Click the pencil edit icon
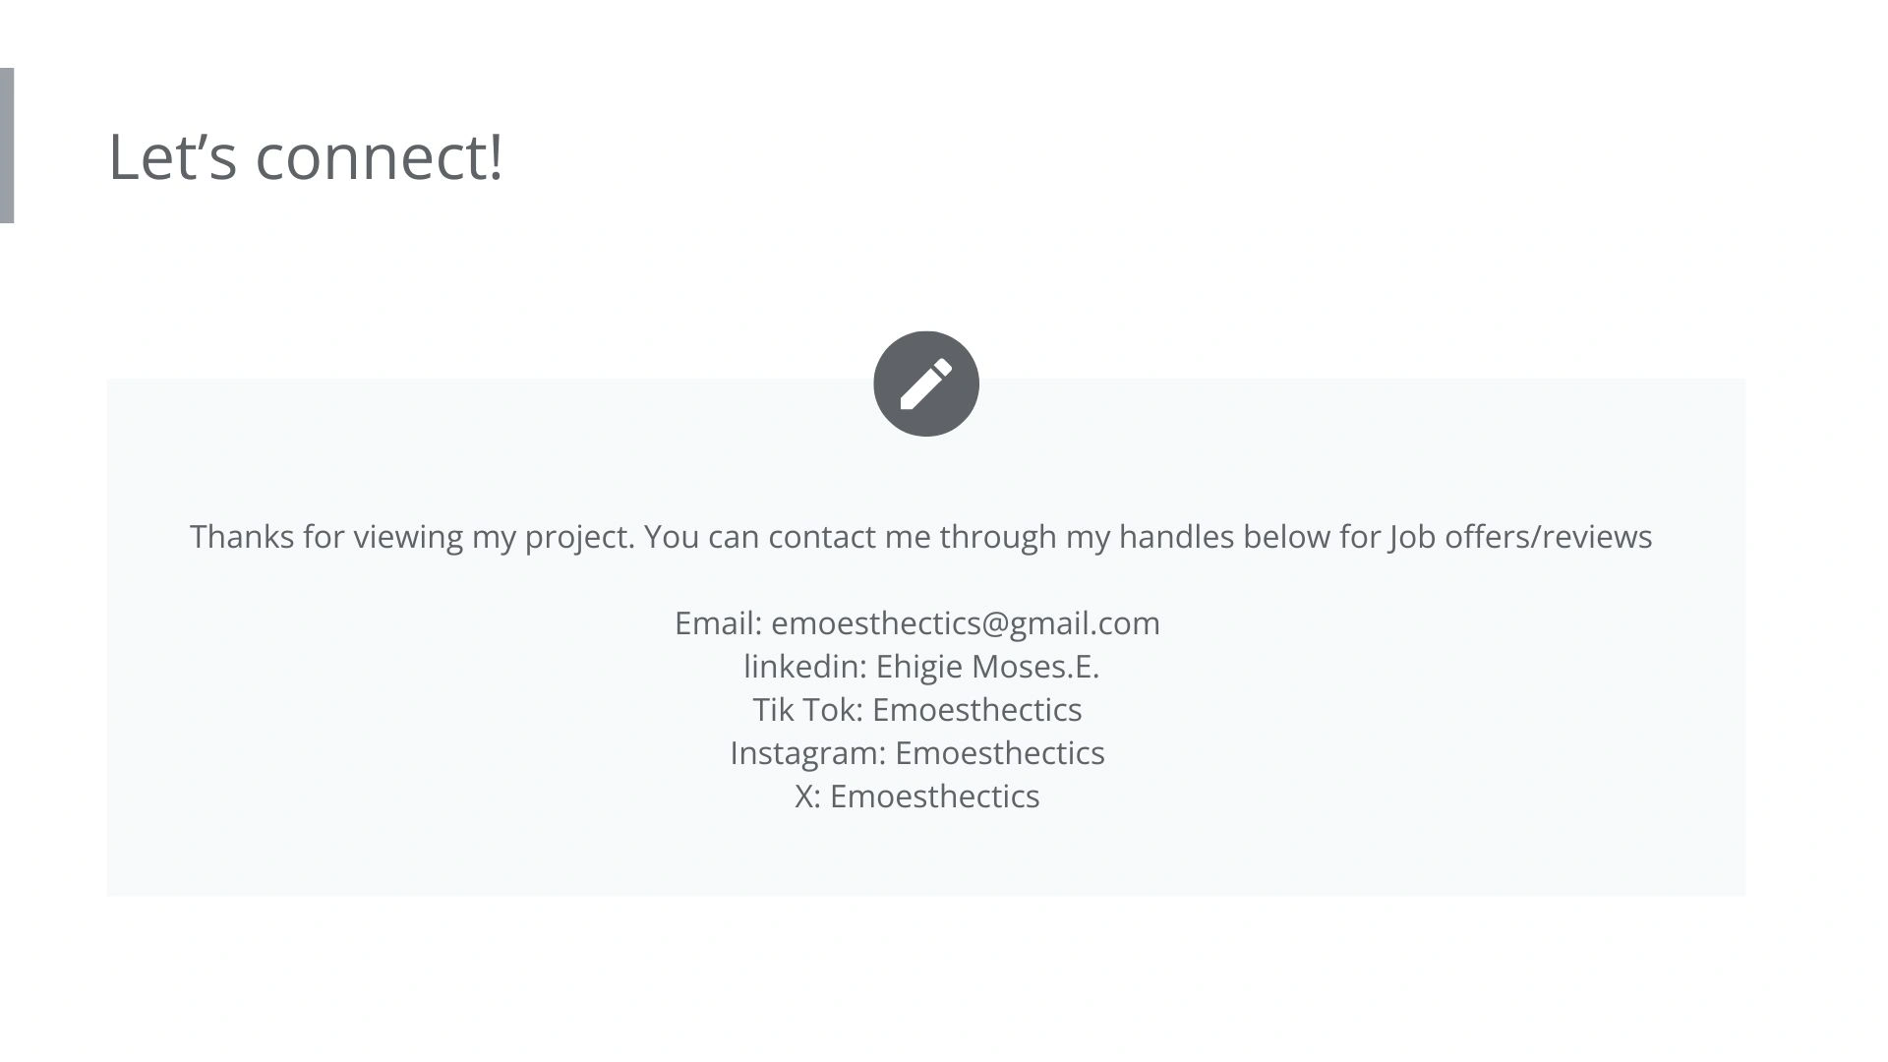The width and height of the screenshot is (1888, 1062). (x=925, y=383)
